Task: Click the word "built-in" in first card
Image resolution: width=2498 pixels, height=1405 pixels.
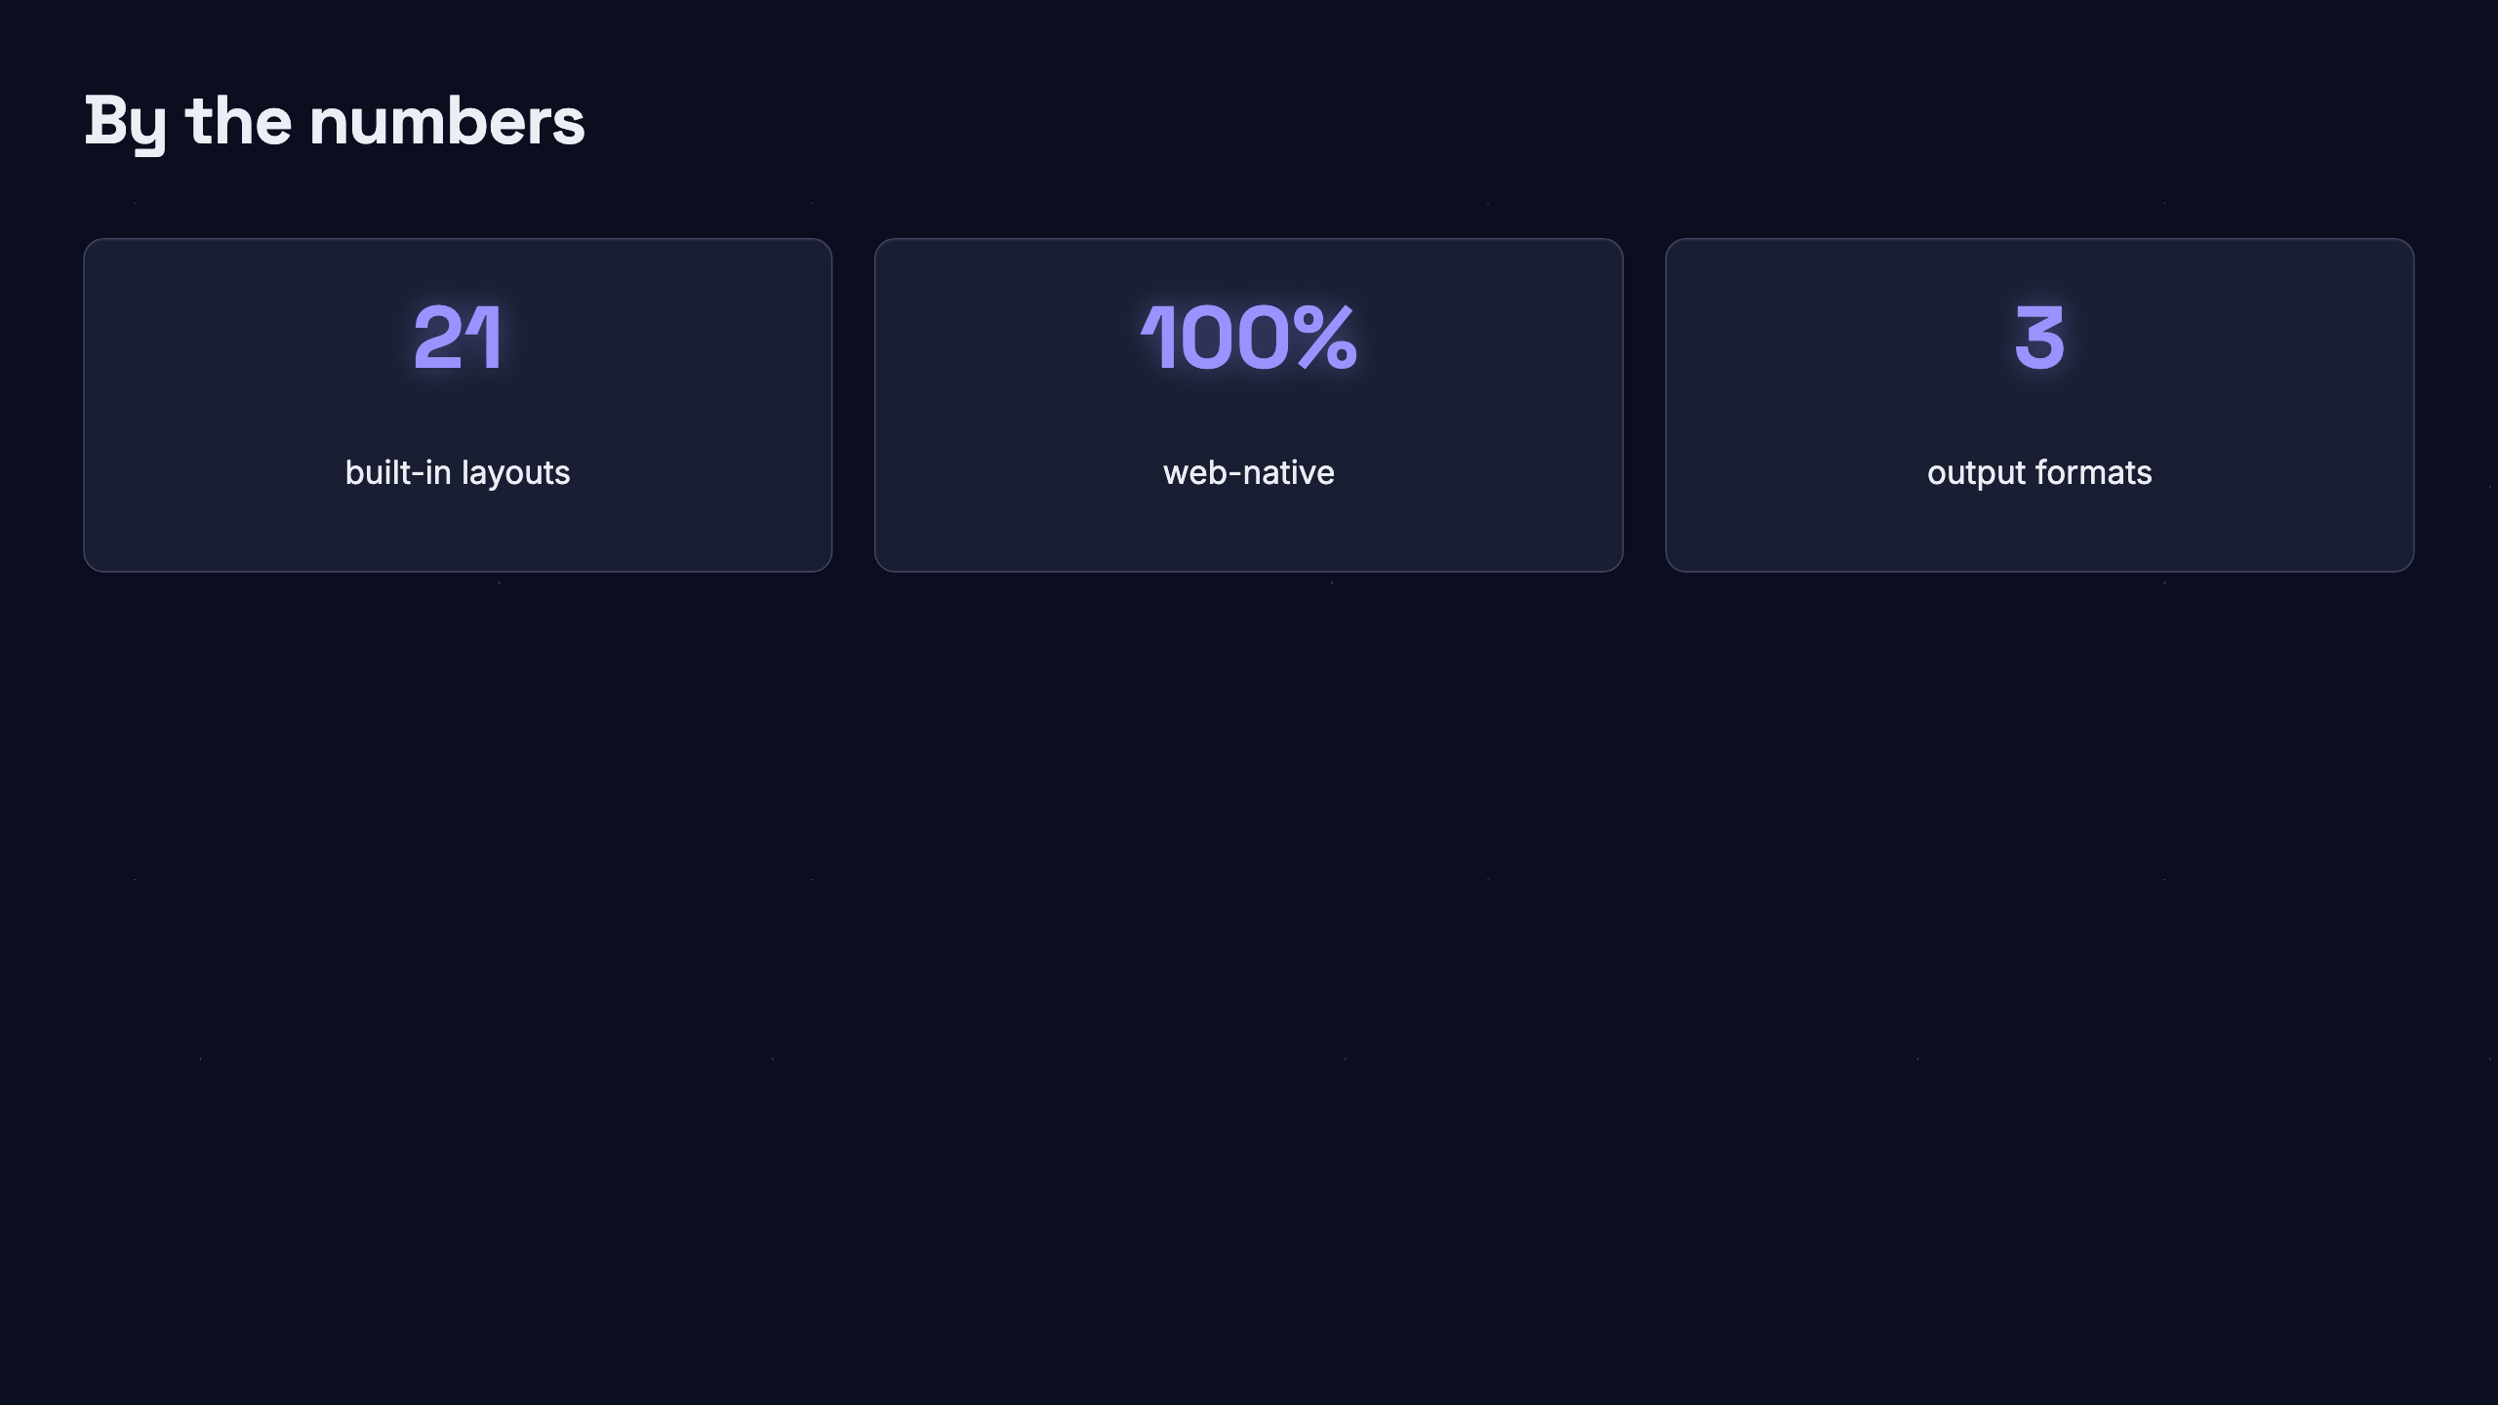Action: [398, 472]
